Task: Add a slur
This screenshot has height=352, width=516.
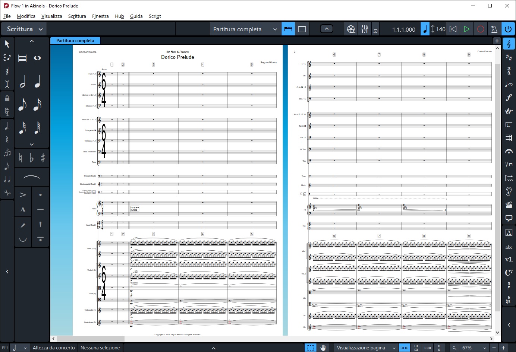Action: click(x=32, y=177)
